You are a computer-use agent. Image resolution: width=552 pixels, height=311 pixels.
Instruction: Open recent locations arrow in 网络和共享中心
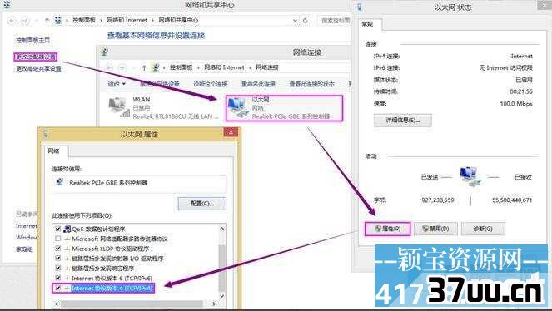[x=37, y=21]
